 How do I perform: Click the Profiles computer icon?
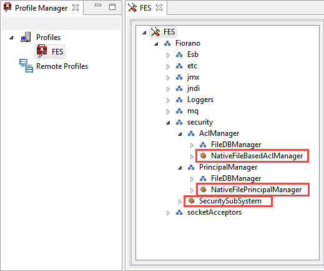click(26, 37)
